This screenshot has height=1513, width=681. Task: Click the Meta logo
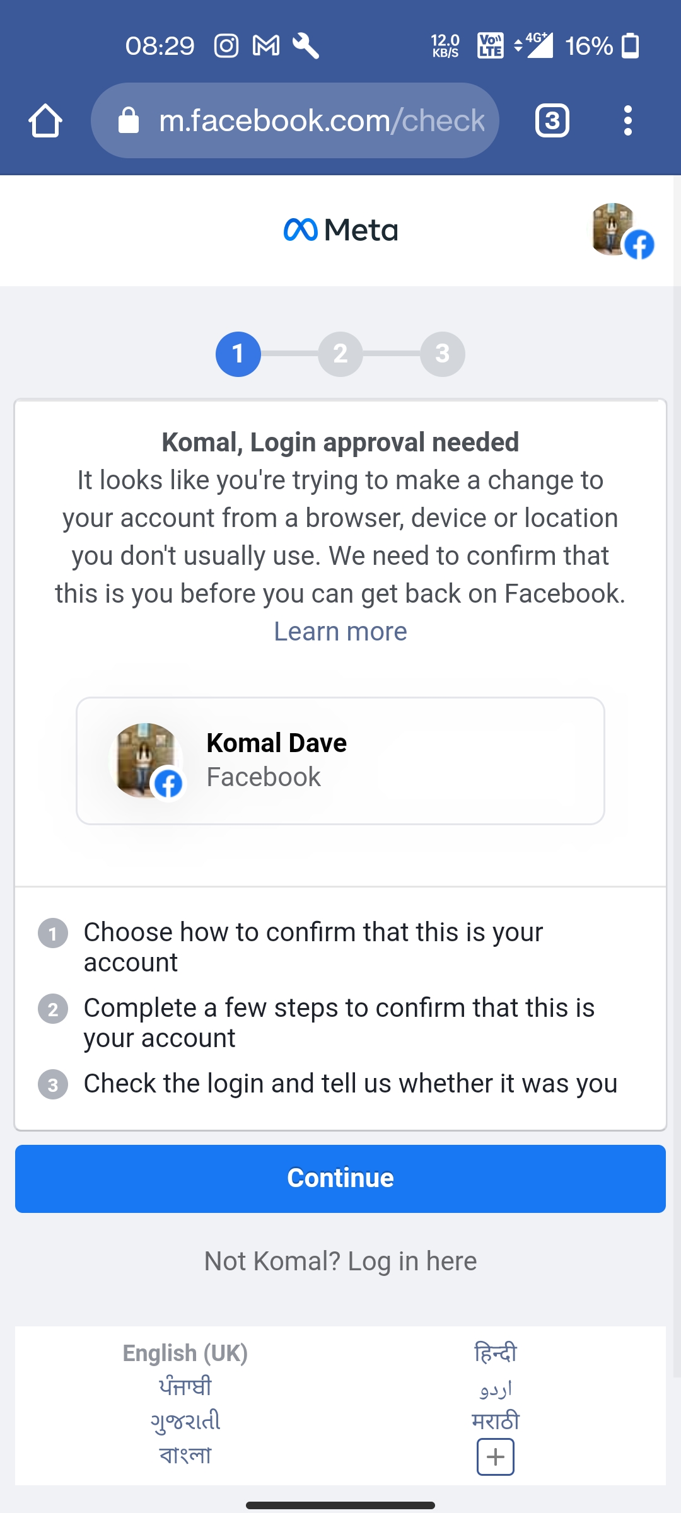click(340, 229)
